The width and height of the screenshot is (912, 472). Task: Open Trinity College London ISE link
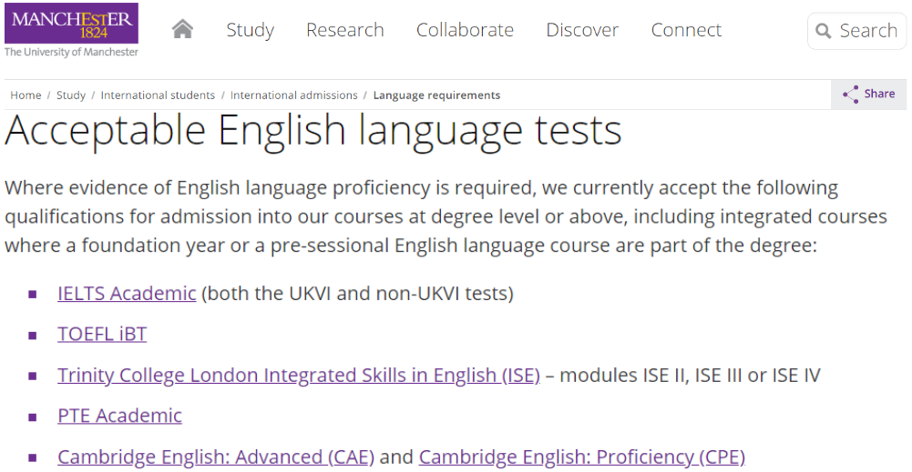[299, 376]
